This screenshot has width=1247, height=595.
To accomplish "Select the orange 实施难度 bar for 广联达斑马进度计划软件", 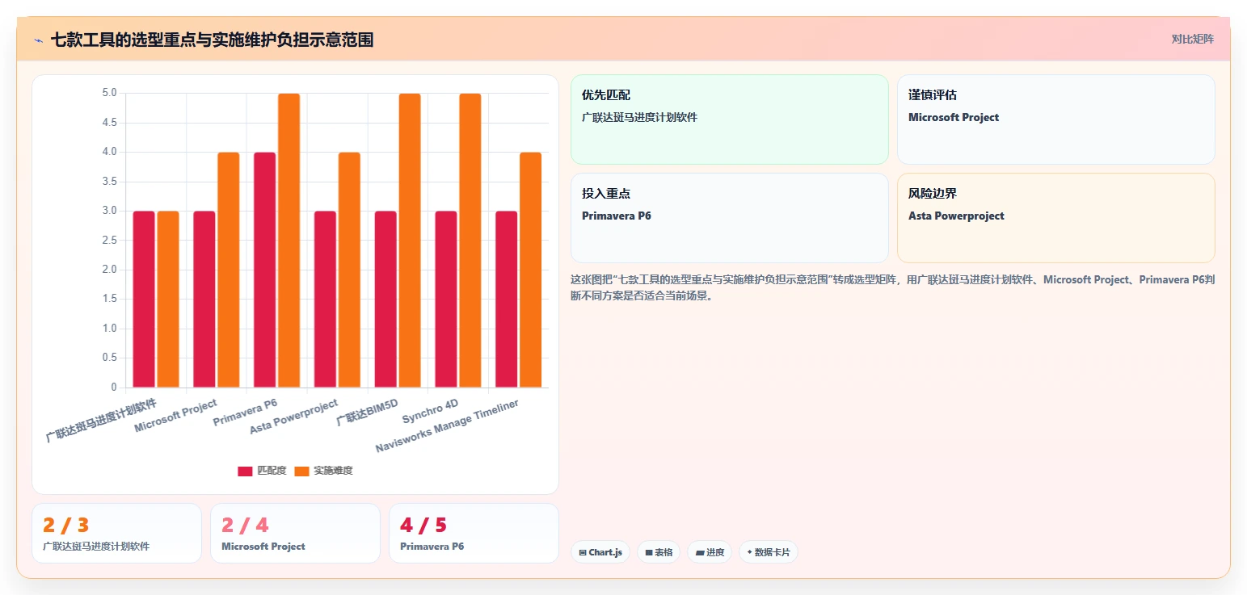I will point(168,299).
